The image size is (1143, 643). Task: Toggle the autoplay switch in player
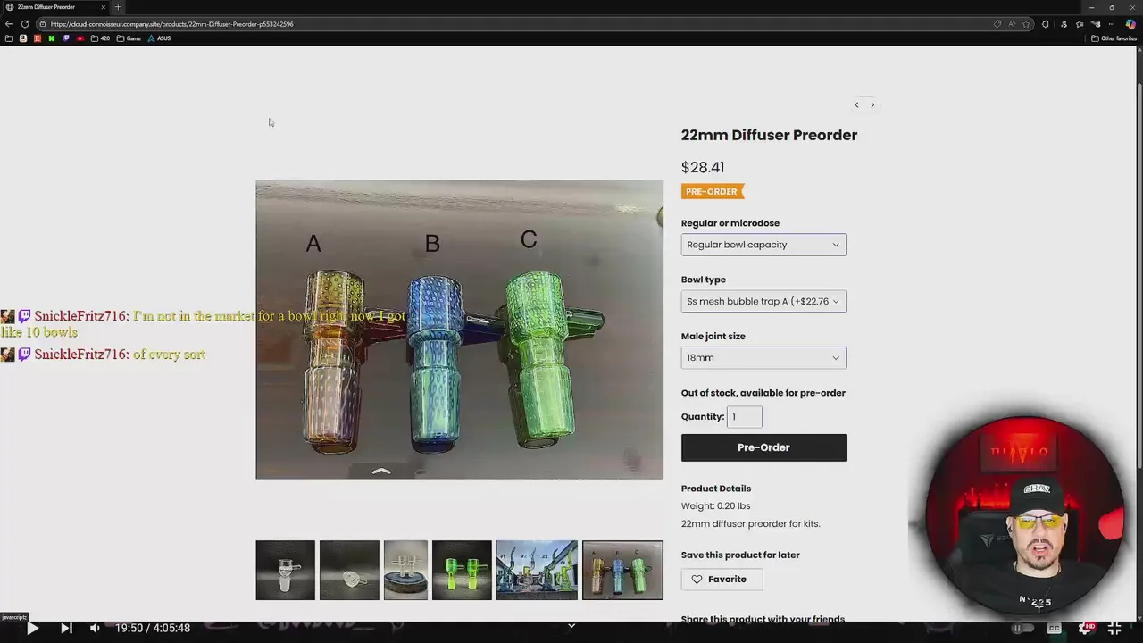pyautogui.click(x=1022, y=629)
